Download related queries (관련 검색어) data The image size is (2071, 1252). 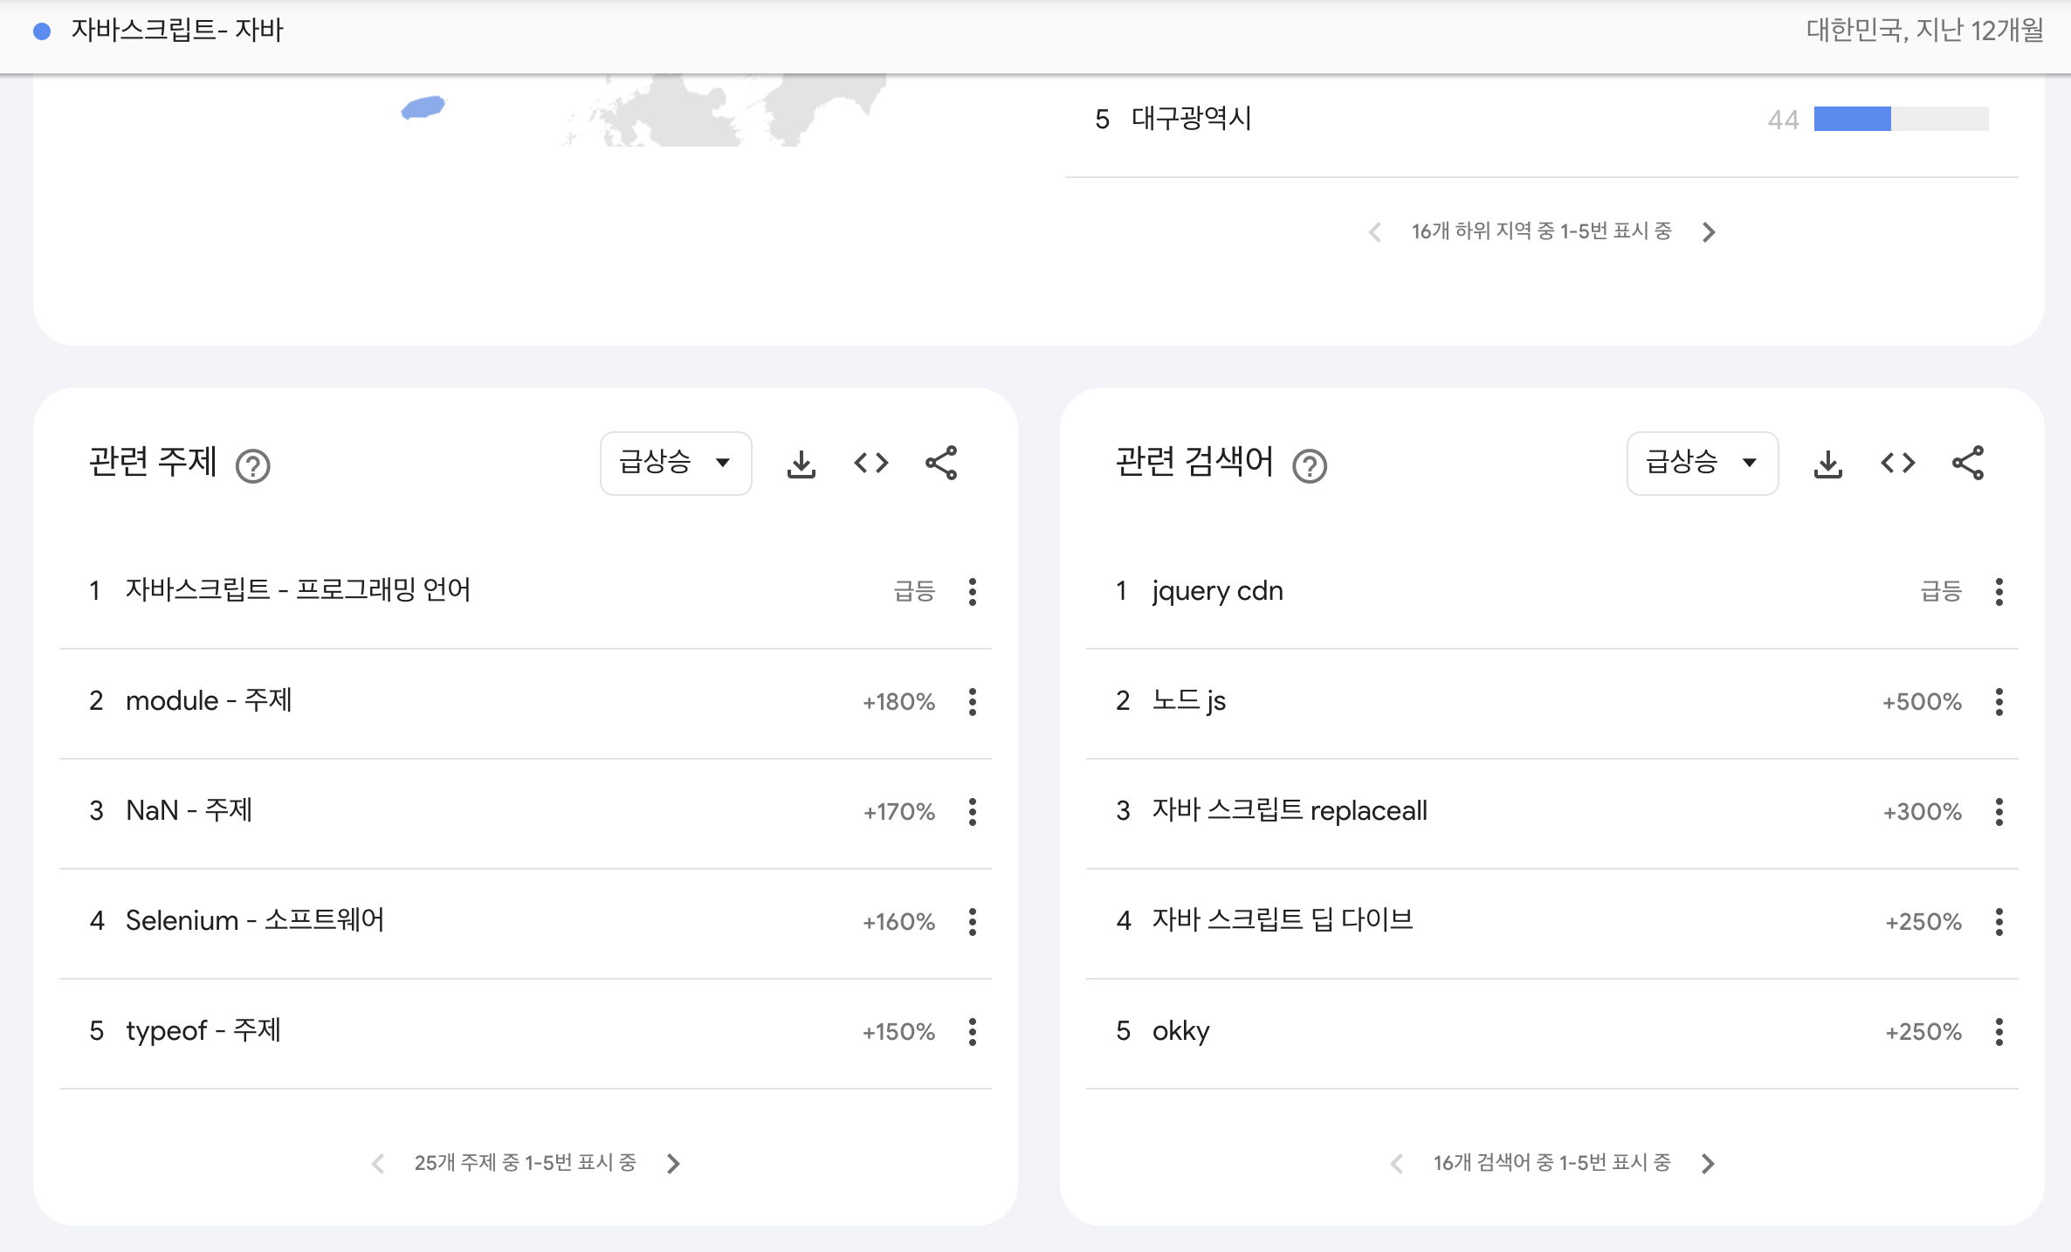tap(1827, 464)
